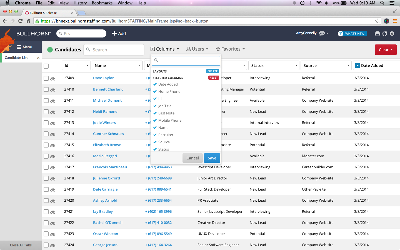Open the Columns dropdown
400x250 pixels.
(x=165, y=49)
